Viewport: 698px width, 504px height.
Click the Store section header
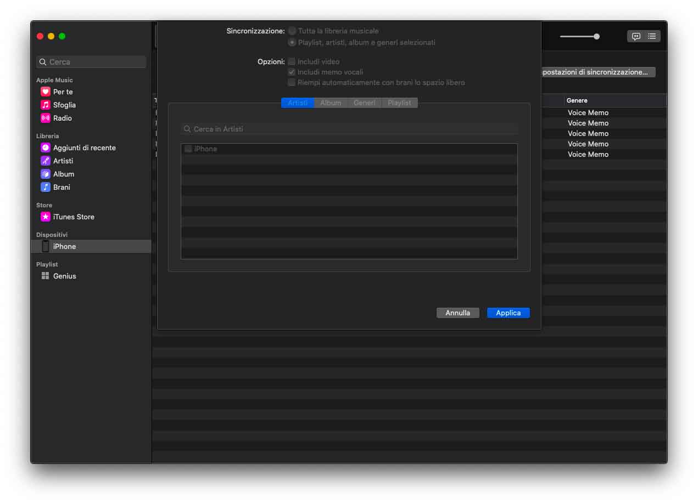(44, 205)
